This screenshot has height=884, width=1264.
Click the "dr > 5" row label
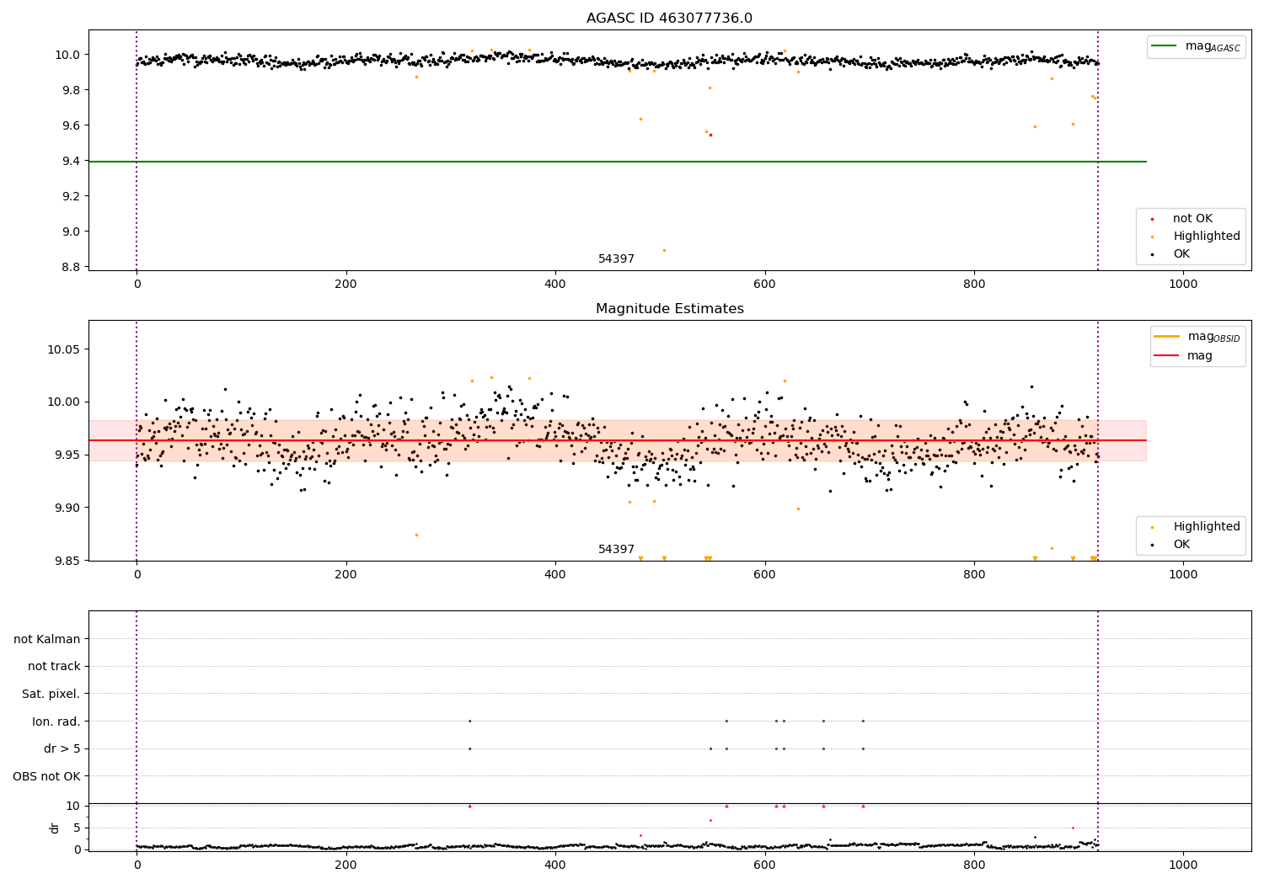point(62,749)
